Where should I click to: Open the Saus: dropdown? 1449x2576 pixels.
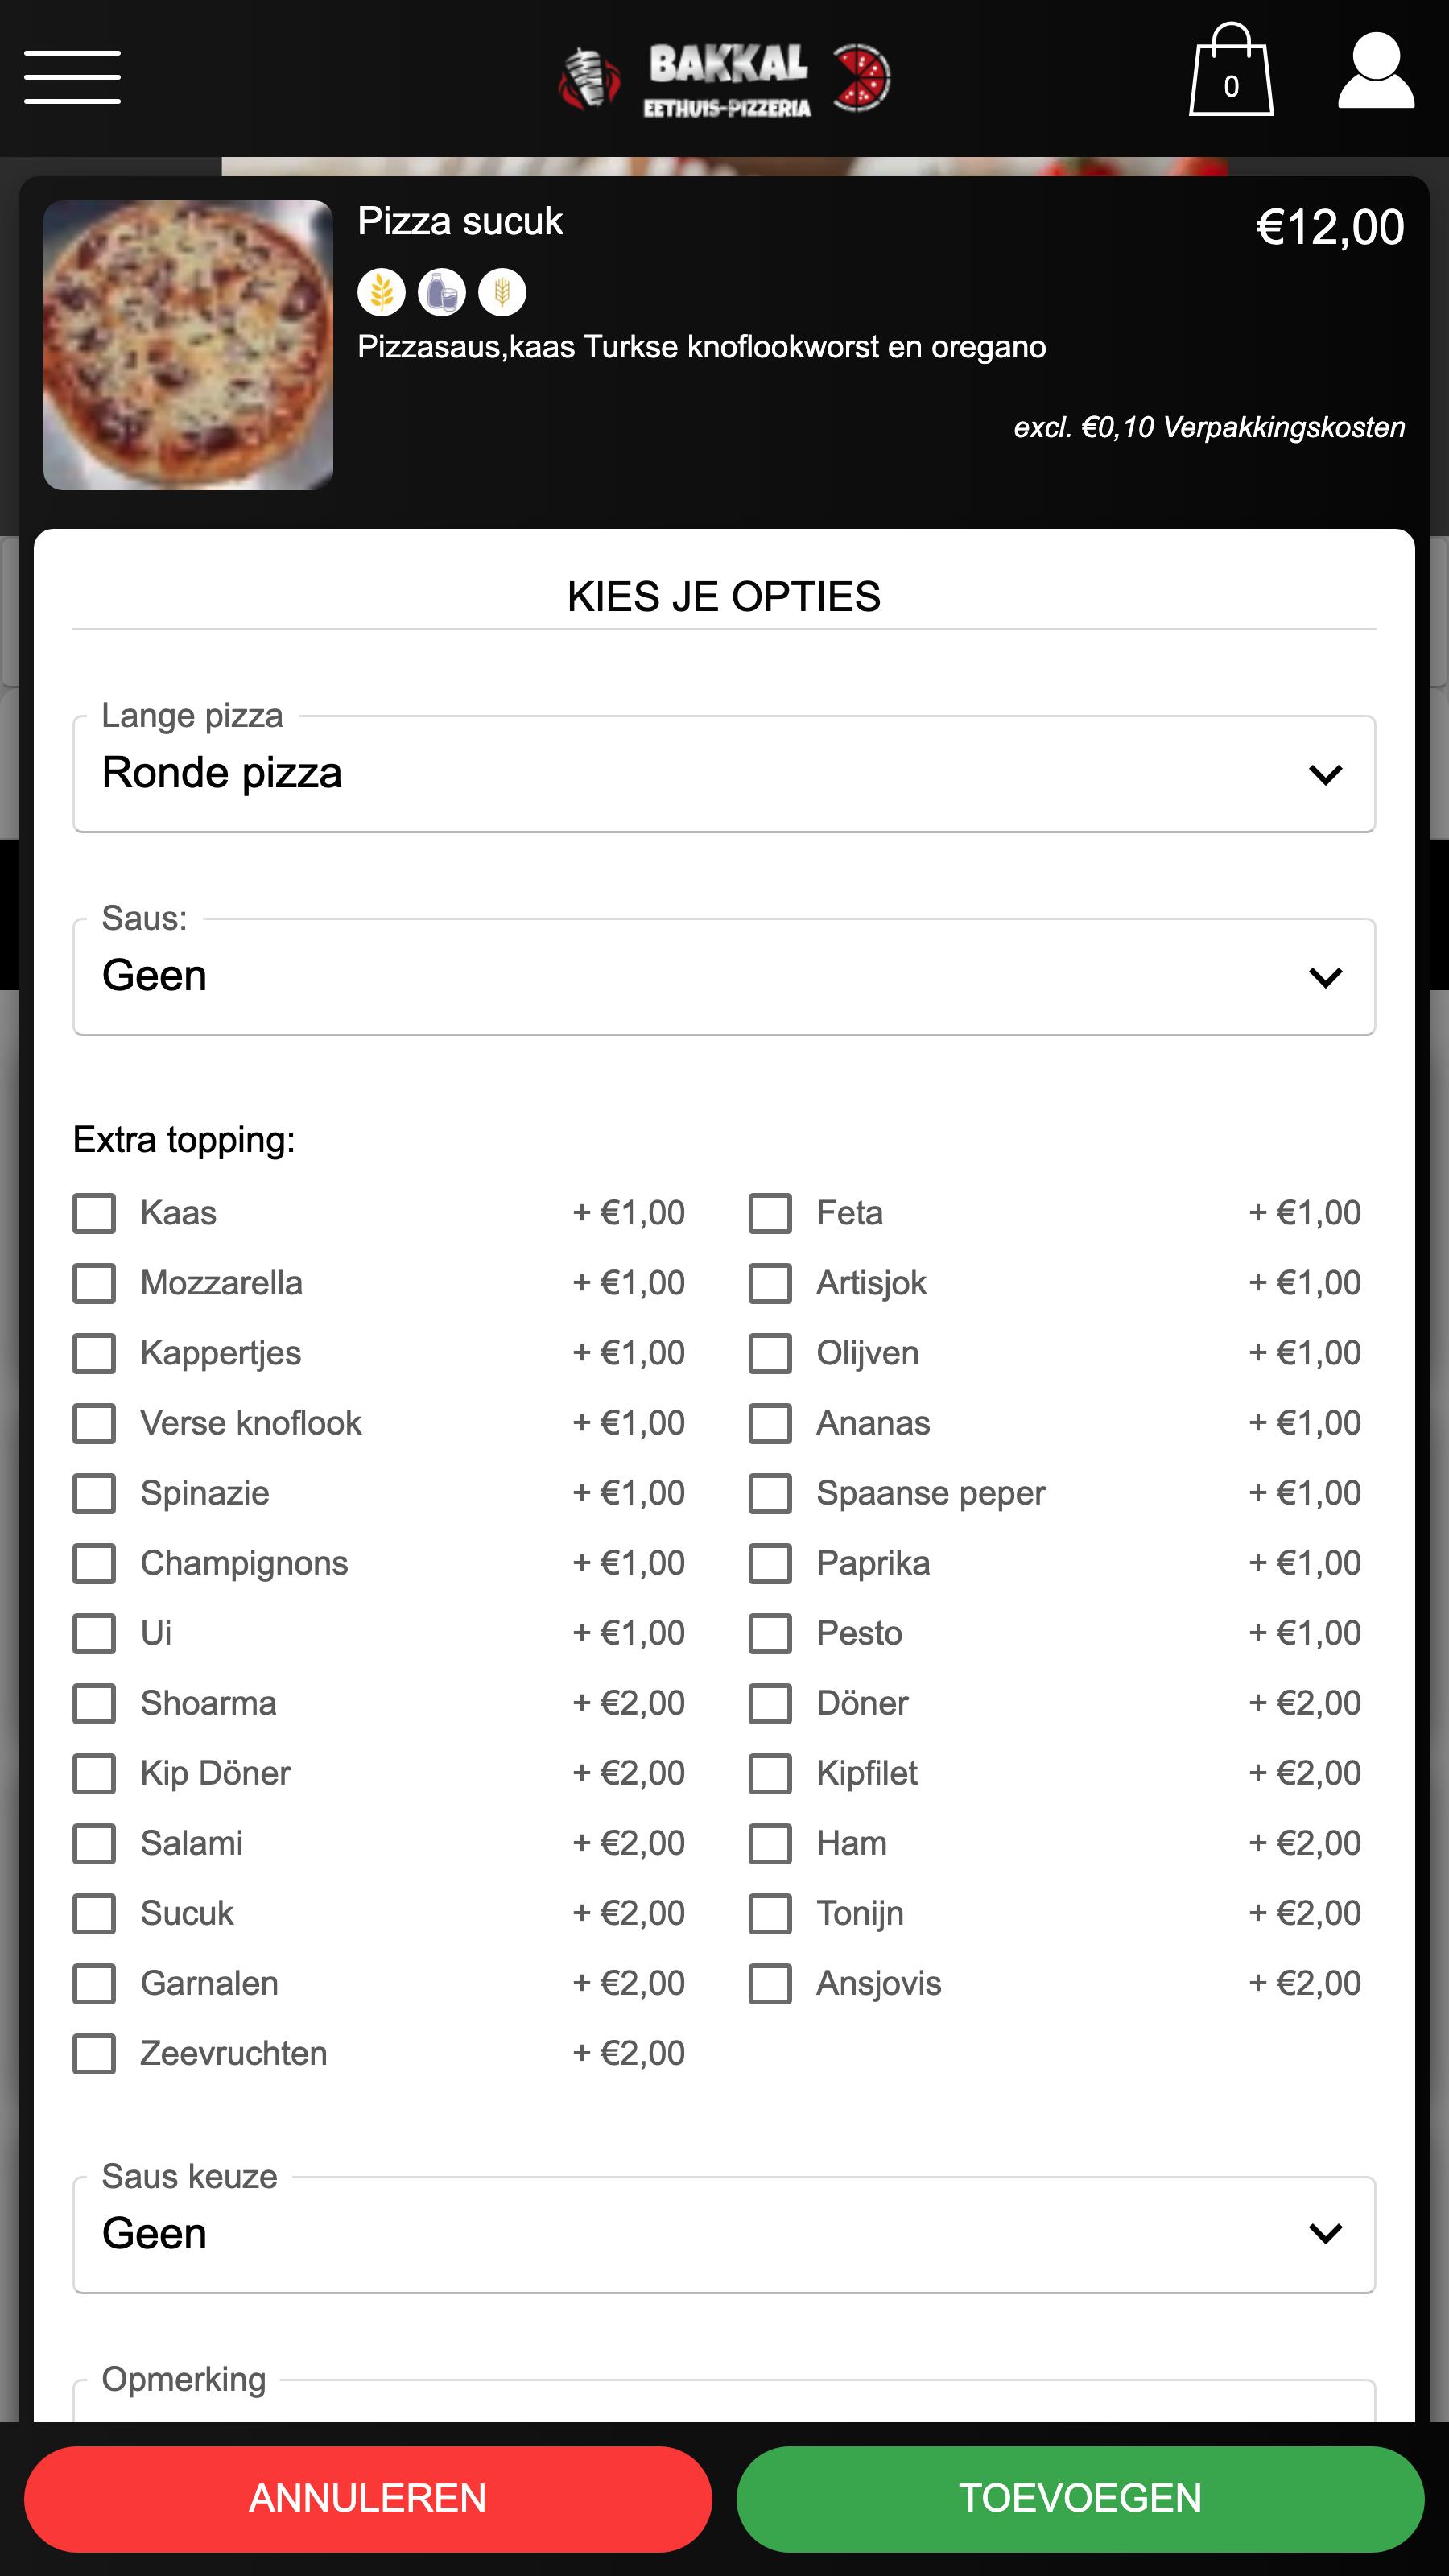[724, 976]
